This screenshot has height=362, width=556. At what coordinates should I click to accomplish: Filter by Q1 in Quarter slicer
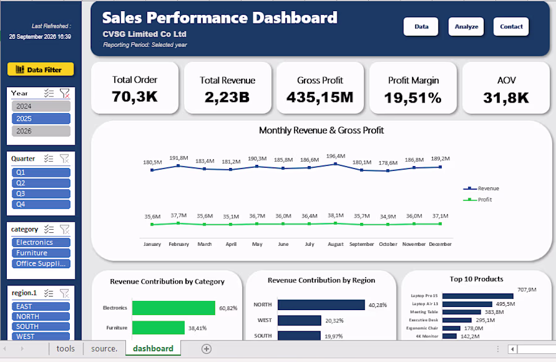41,173
